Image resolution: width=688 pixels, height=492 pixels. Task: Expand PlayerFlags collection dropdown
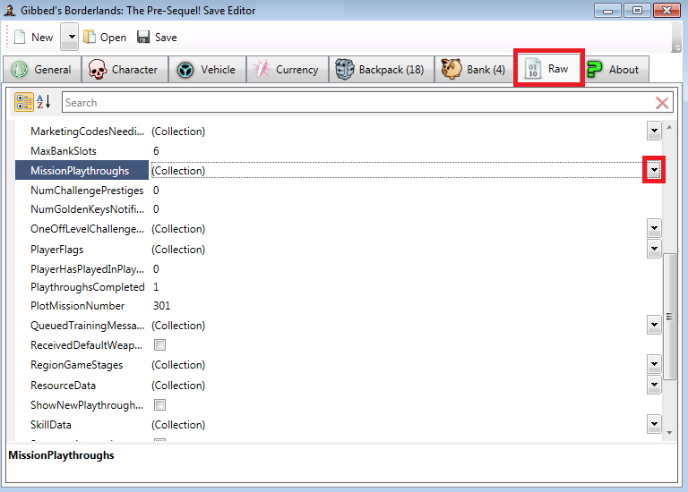654,249
